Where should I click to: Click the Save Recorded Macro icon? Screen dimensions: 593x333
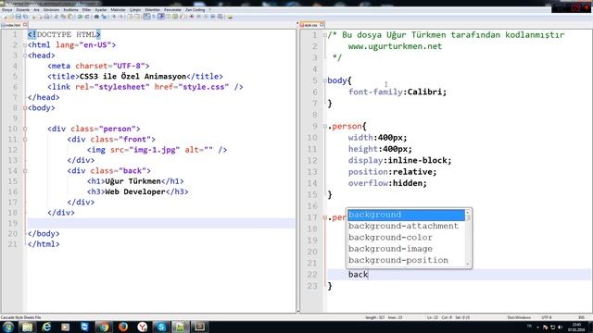tap(221, 17)
